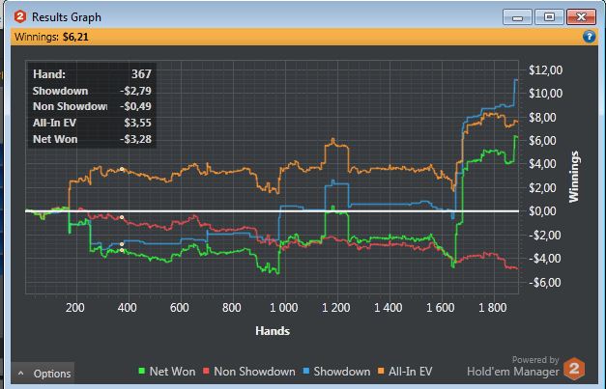The image size is (606, 389).
Task: Click the red Non Showdown legend swatch
Action: coord(206,372)
